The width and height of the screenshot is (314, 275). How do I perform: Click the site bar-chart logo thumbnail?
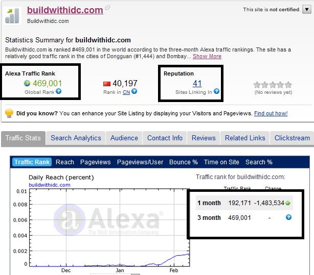12,16
